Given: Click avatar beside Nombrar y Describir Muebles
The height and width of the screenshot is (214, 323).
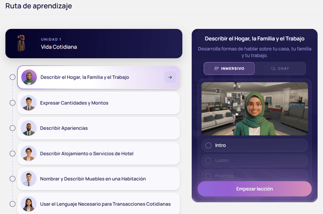Looking at the screenshot, I should click(x=28, y=179).
